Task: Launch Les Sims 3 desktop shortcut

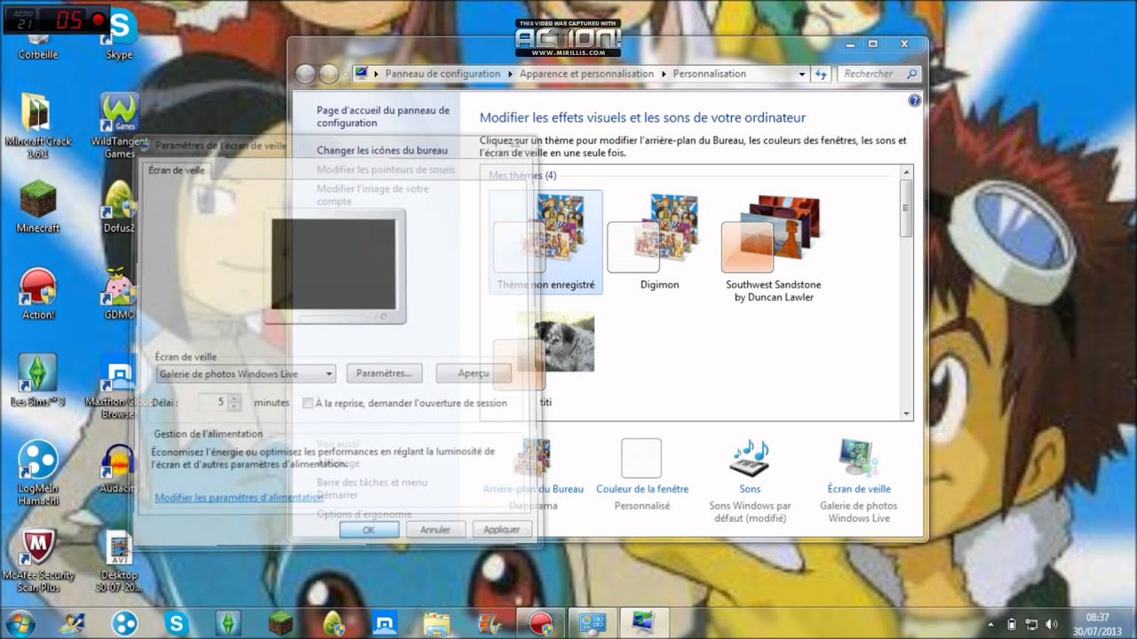Action: pos(38,380)
